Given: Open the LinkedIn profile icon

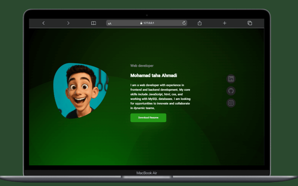Looking at the screenshot, I should pos(231,79).
